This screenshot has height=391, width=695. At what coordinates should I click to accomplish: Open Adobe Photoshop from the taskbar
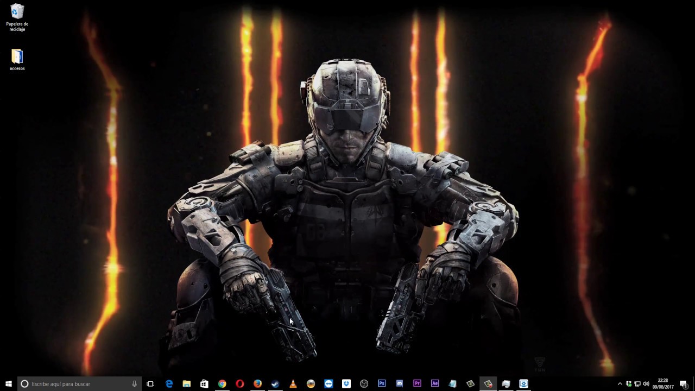tap(382, 384)
